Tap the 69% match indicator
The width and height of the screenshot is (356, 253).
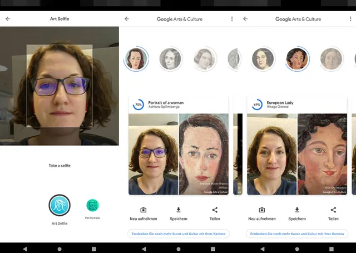click(257, 105)
